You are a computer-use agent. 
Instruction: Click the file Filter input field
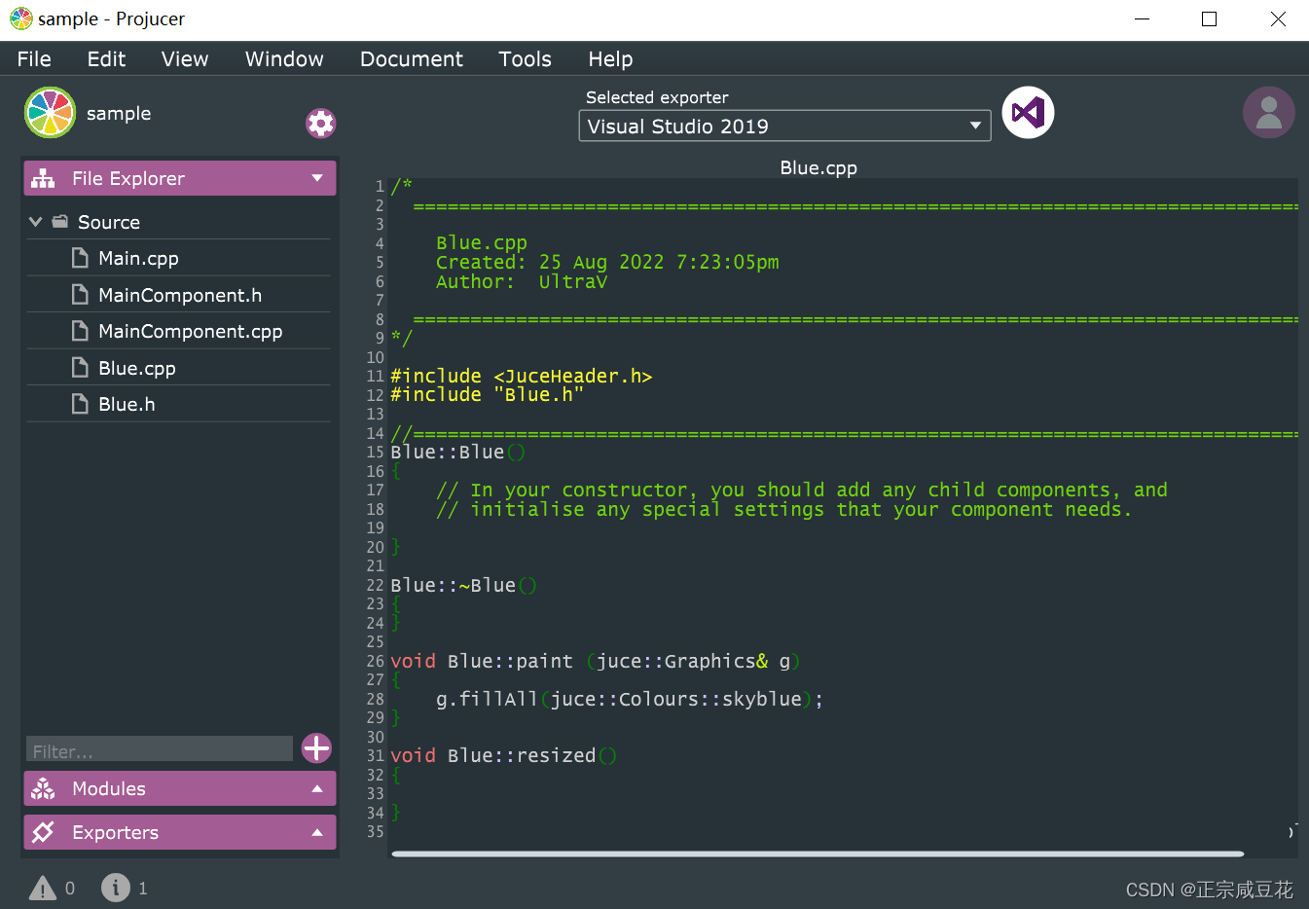tap(158, 748)
